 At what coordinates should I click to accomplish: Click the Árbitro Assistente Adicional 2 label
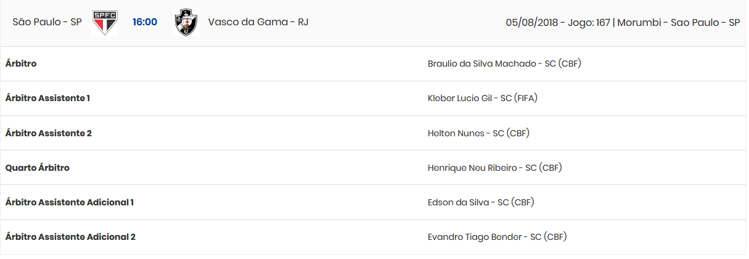click(70, 236)
